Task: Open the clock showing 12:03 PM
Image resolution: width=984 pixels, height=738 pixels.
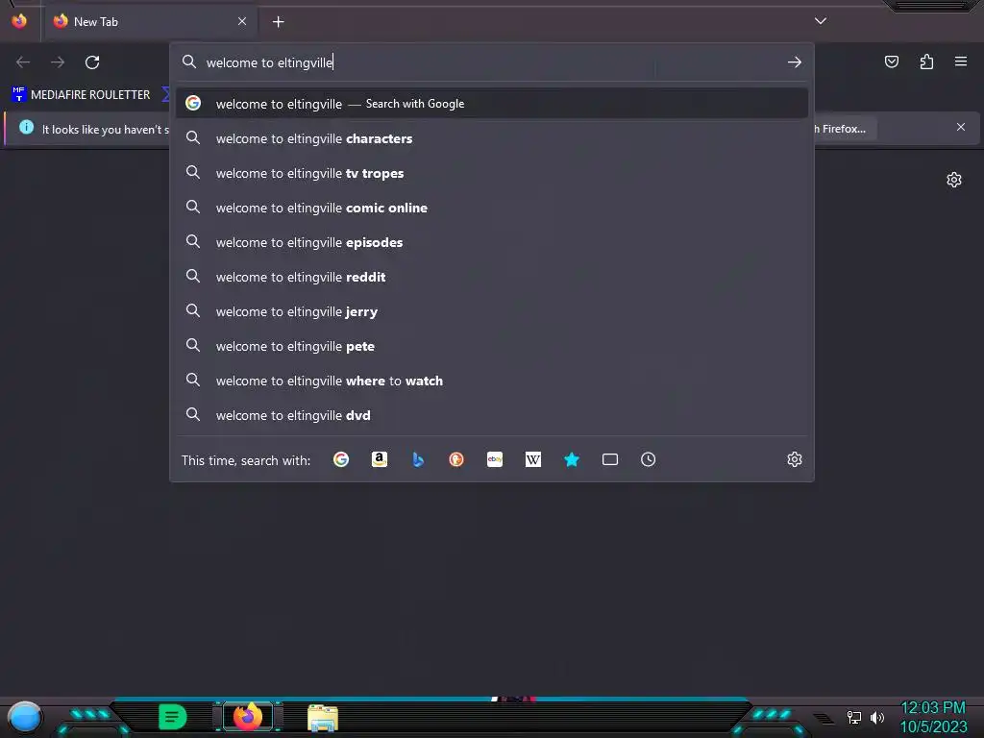Action: tap(933, 708)
